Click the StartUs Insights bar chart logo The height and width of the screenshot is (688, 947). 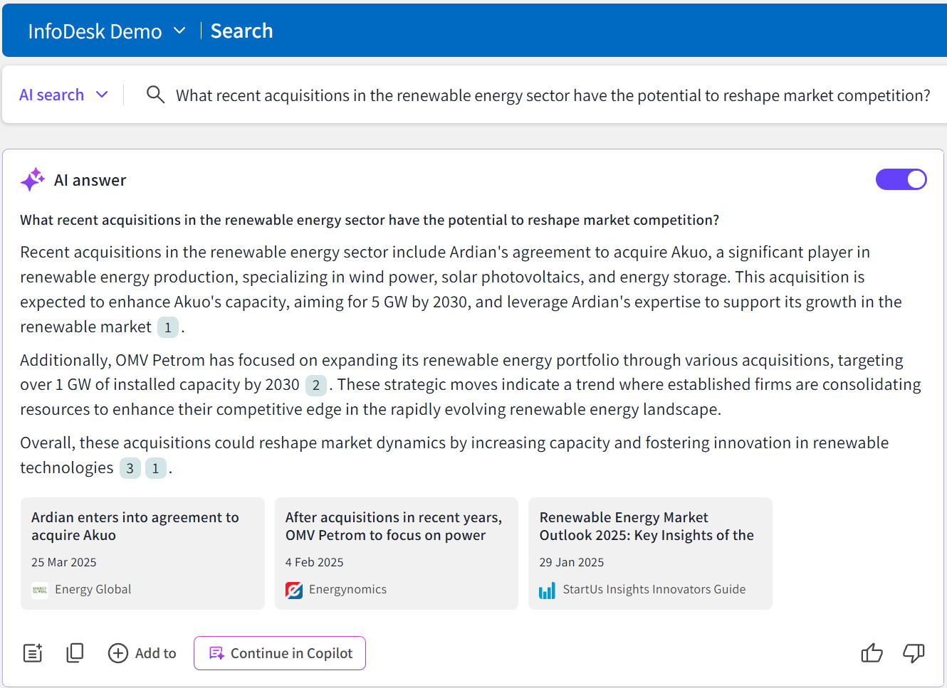[x=547, y=591]
